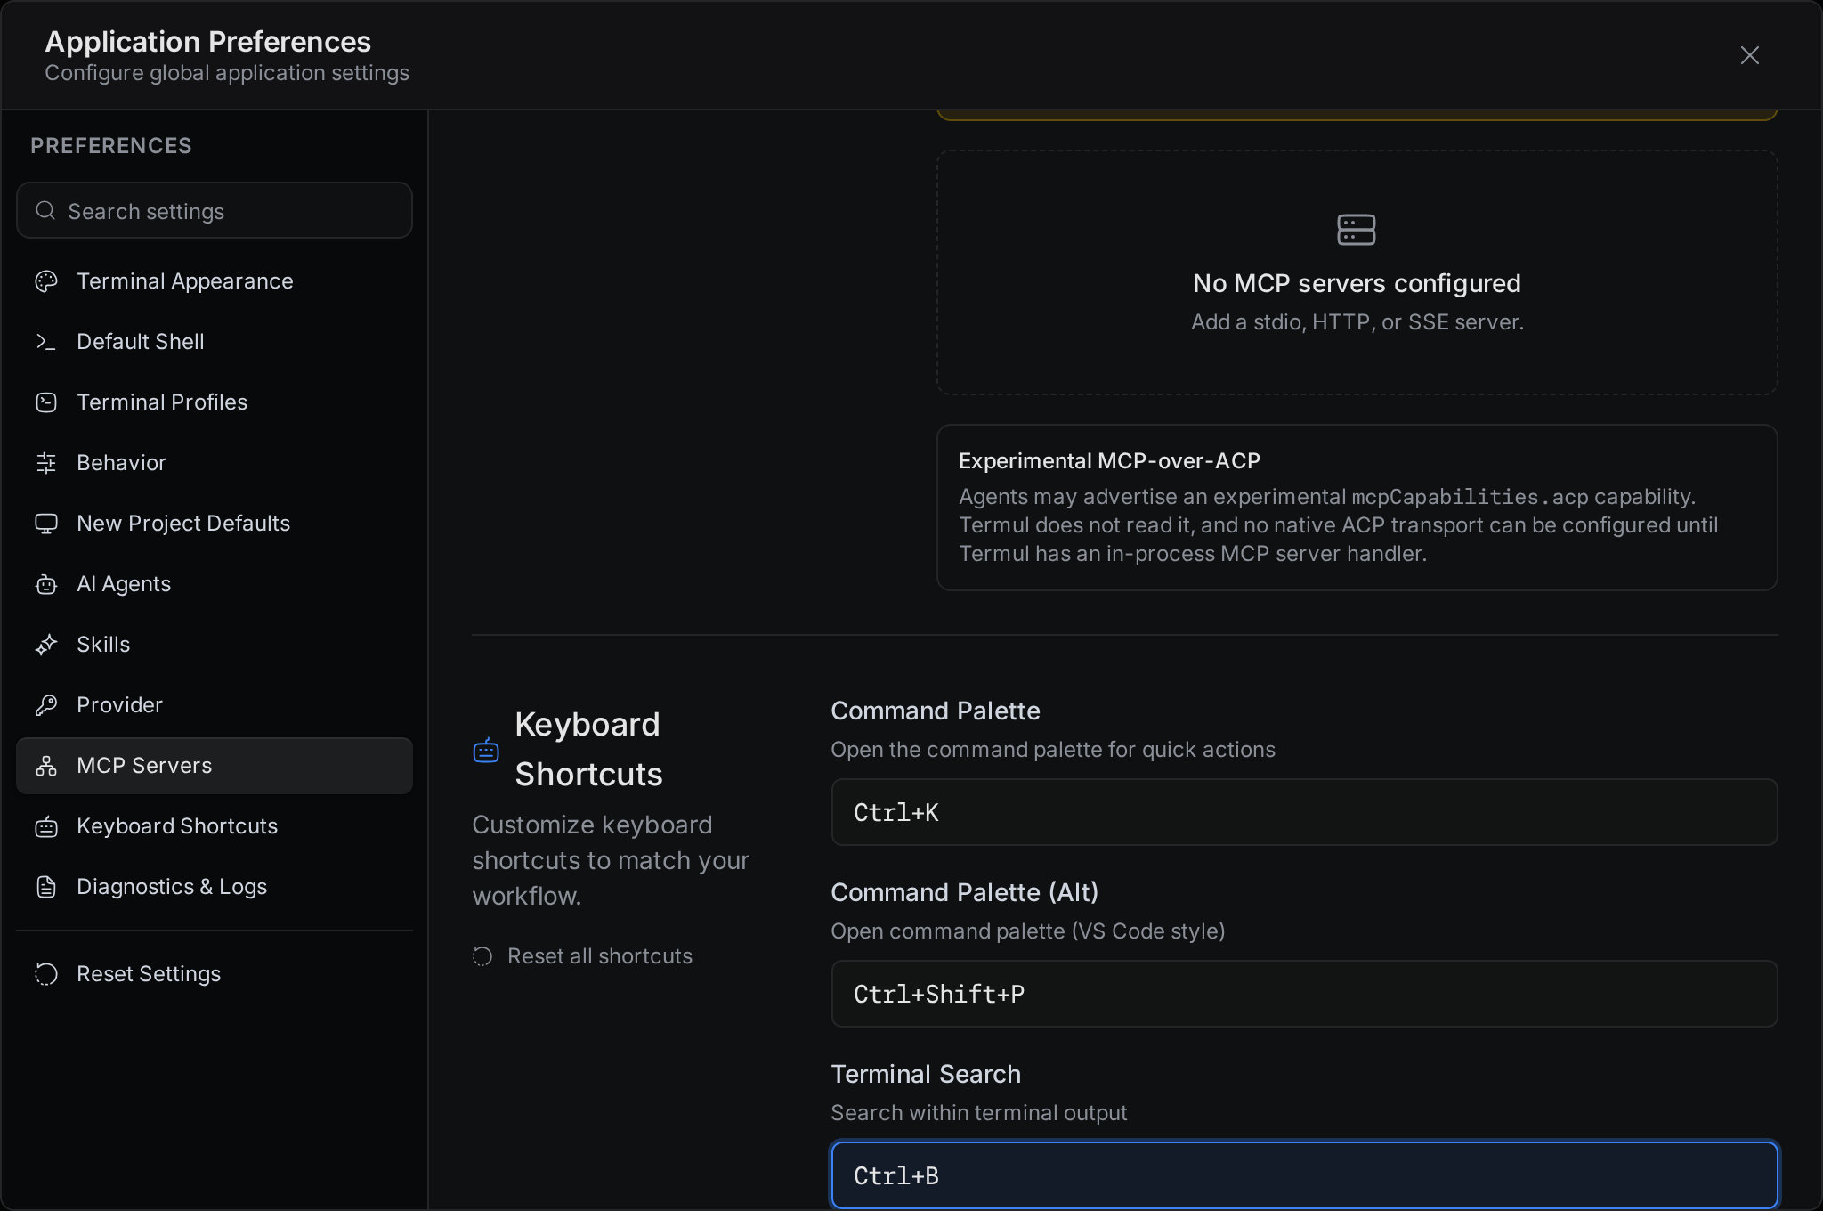This screenshot has width=1823, height=1211.
Task: Click the 'No MCP servers configured' text
Action: click(x=1357, y=283)
